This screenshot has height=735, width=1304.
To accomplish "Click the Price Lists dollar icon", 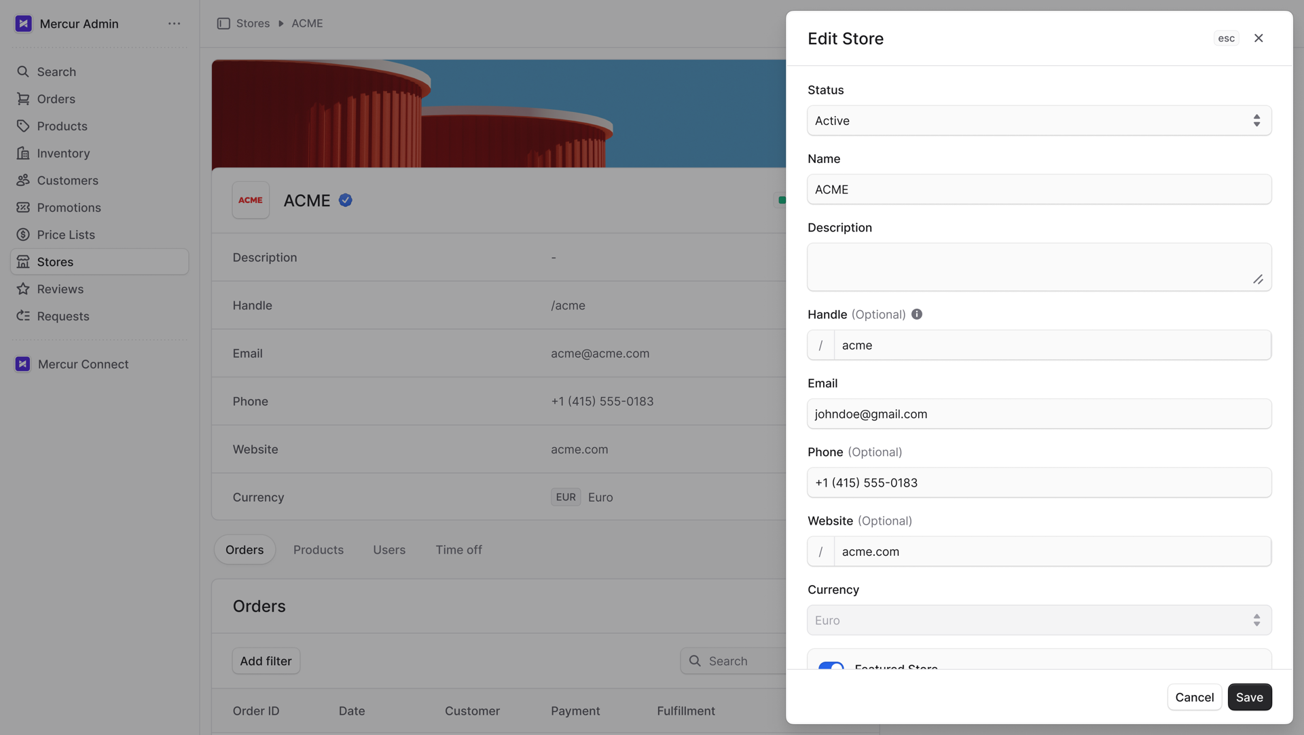I will 23,235.
